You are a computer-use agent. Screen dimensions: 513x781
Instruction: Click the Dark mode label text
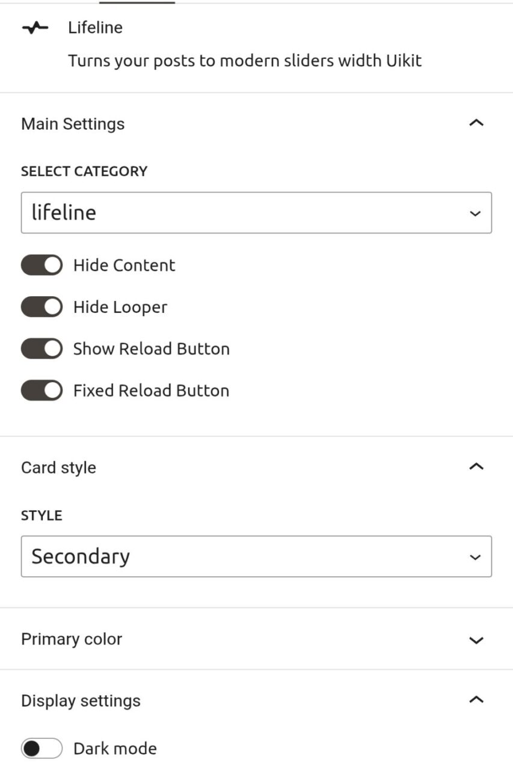[x=115, y=749]
